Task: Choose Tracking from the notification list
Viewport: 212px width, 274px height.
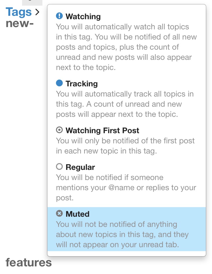Action: click(82, 84)
